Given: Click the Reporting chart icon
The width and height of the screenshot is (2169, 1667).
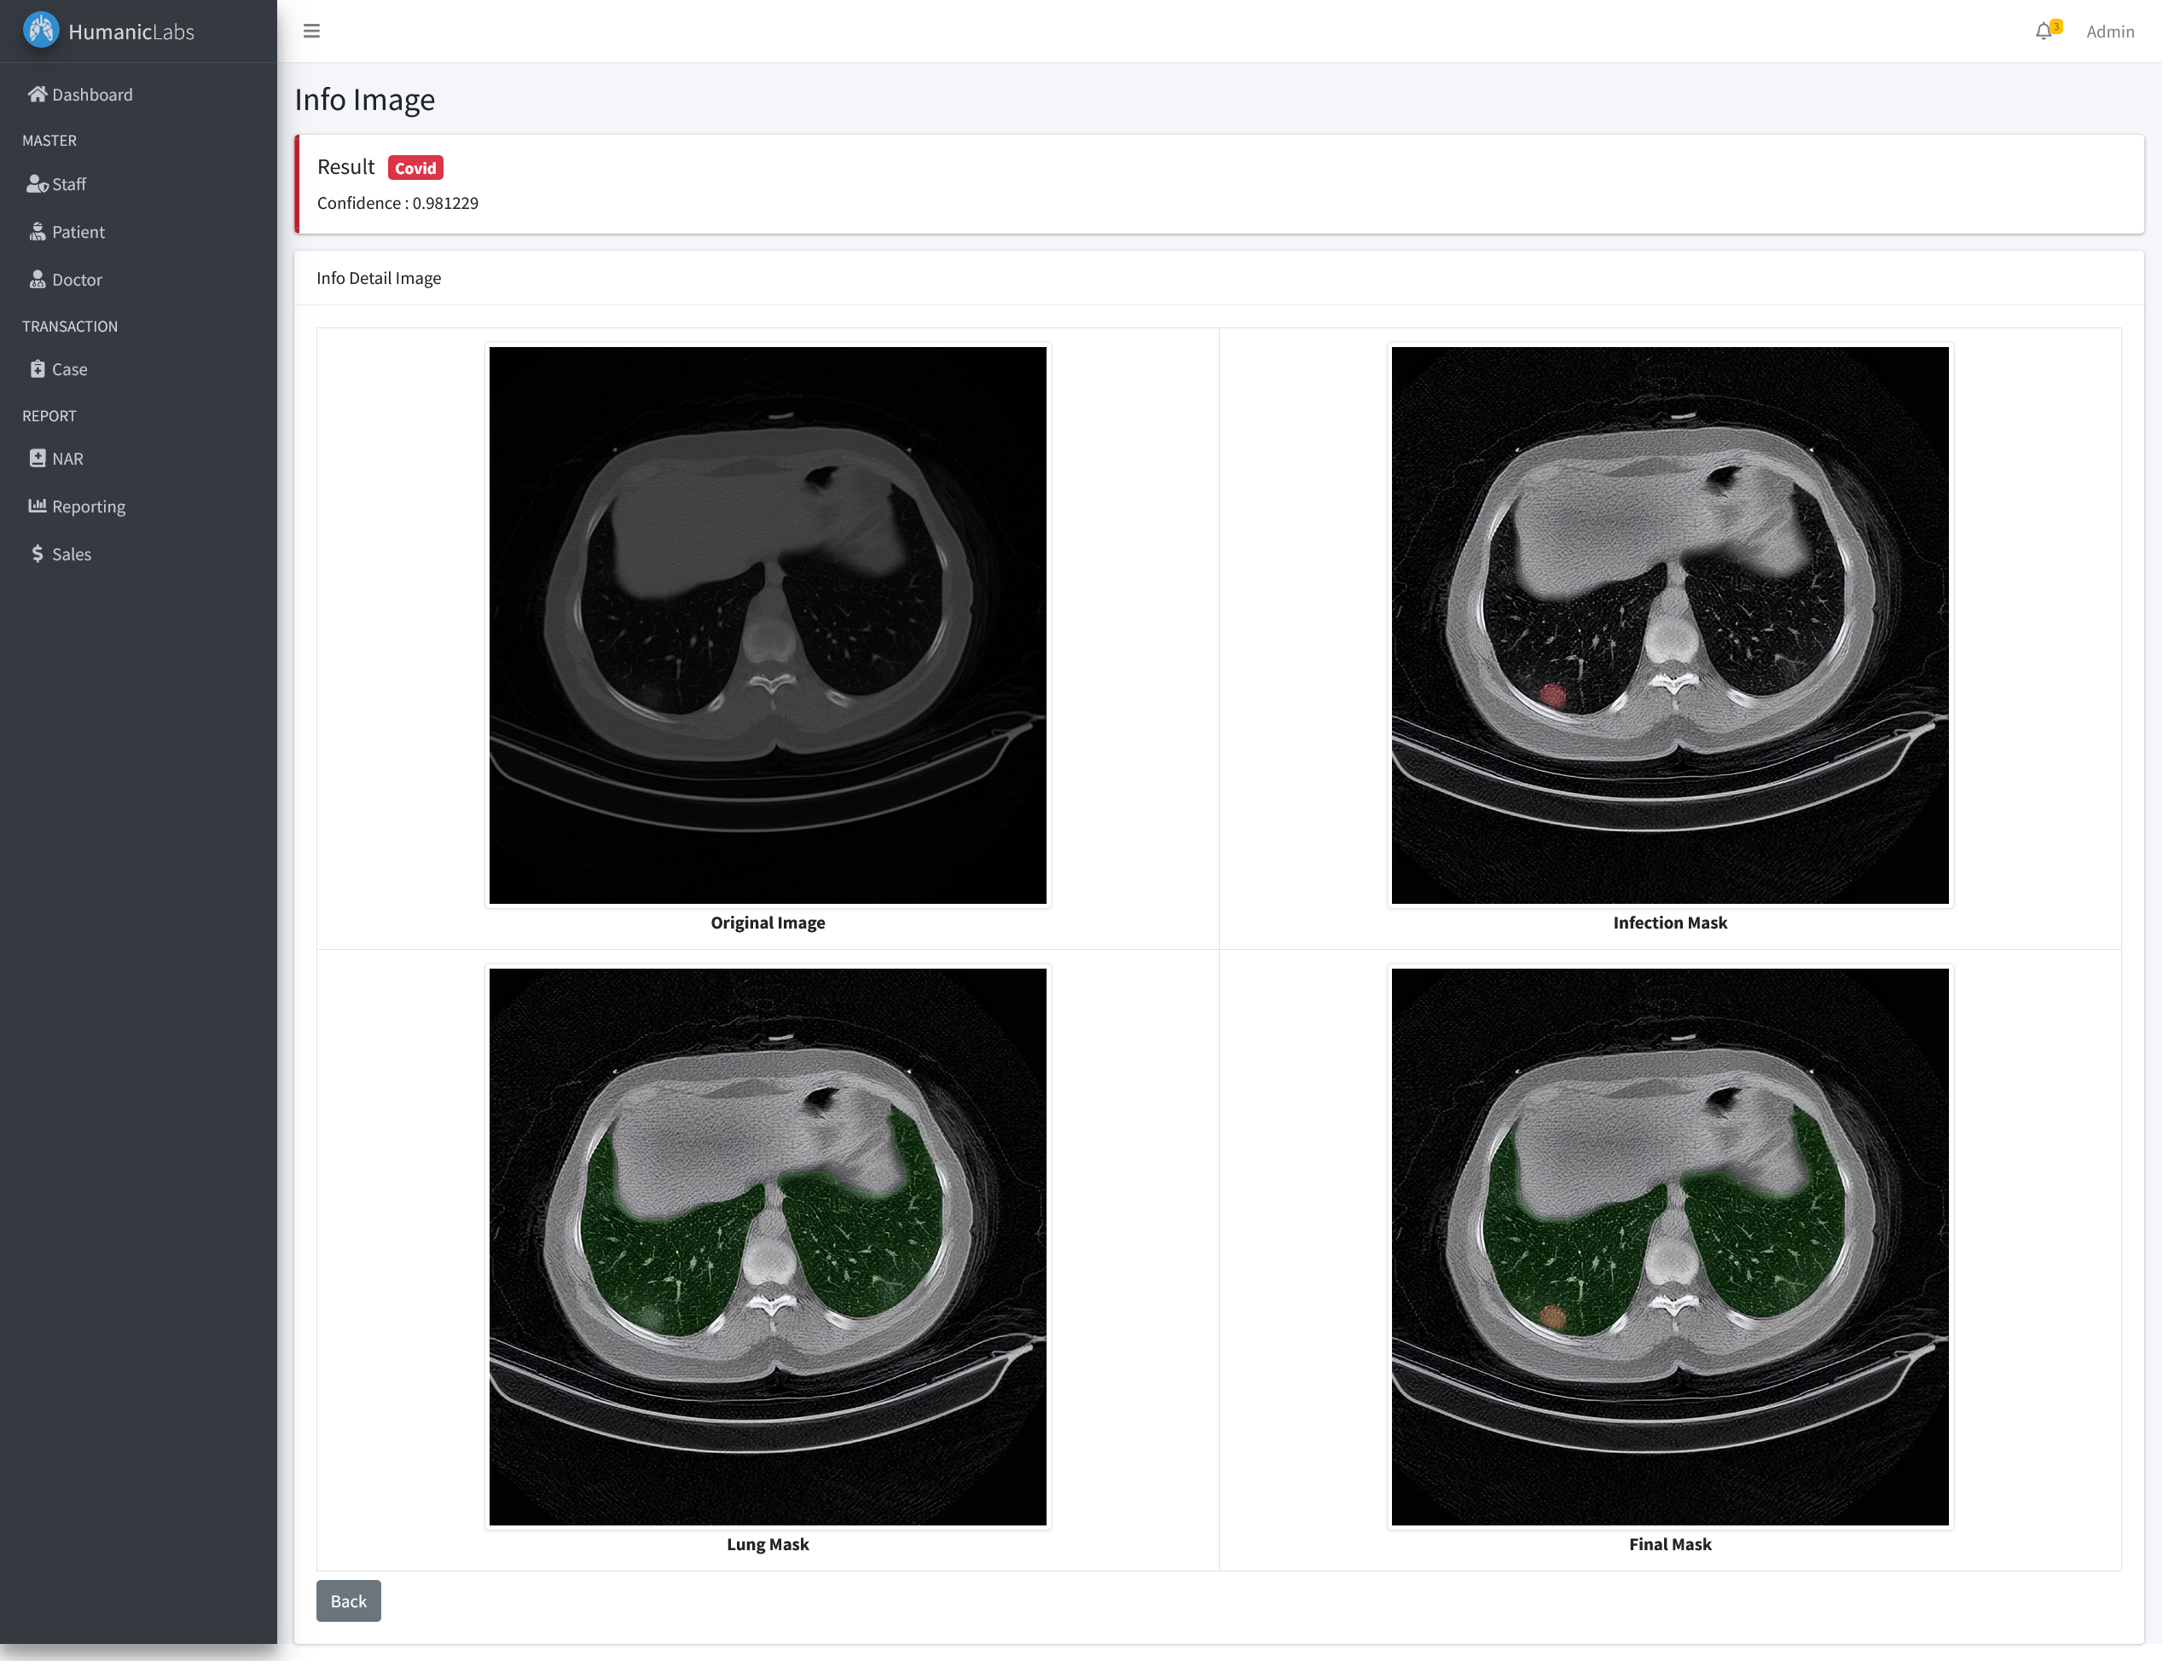Looking at the screenshot, I should [38, 506].
